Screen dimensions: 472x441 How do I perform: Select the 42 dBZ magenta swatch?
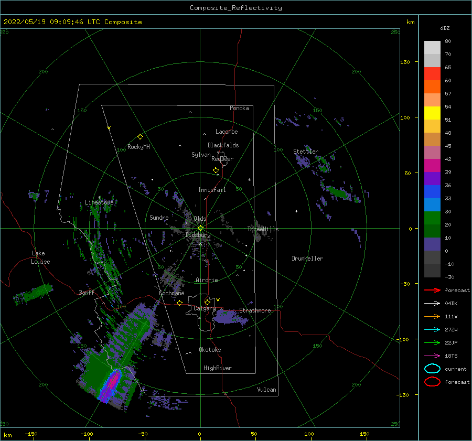tap(432, 165)
